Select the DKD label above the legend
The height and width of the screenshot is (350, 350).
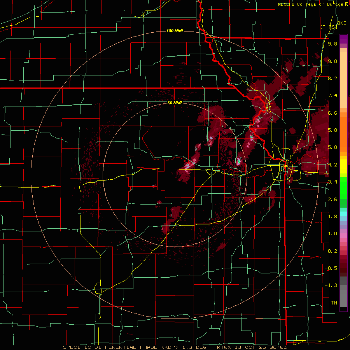point(342,23)
